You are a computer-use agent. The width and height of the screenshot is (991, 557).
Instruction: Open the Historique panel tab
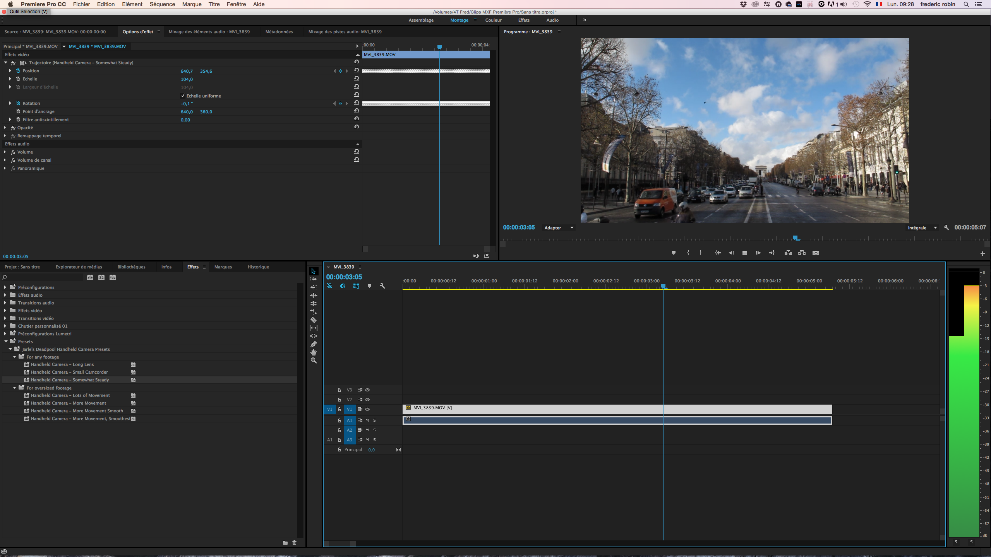[x=258, y=267]
